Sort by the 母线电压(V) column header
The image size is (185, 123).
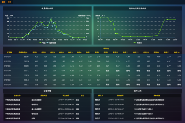click(x=23, y=52)
